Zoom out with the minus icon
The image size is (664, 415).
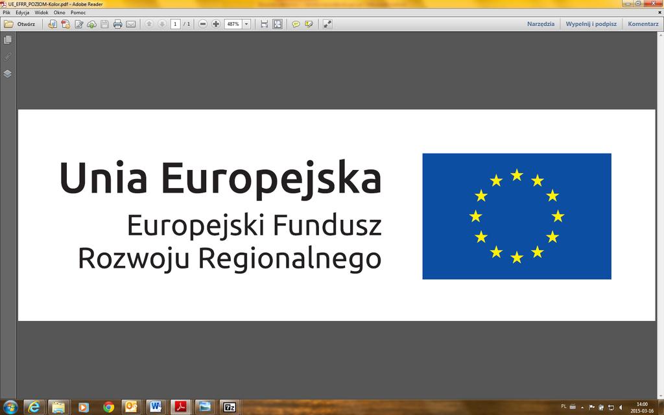(x=203, y=24)
